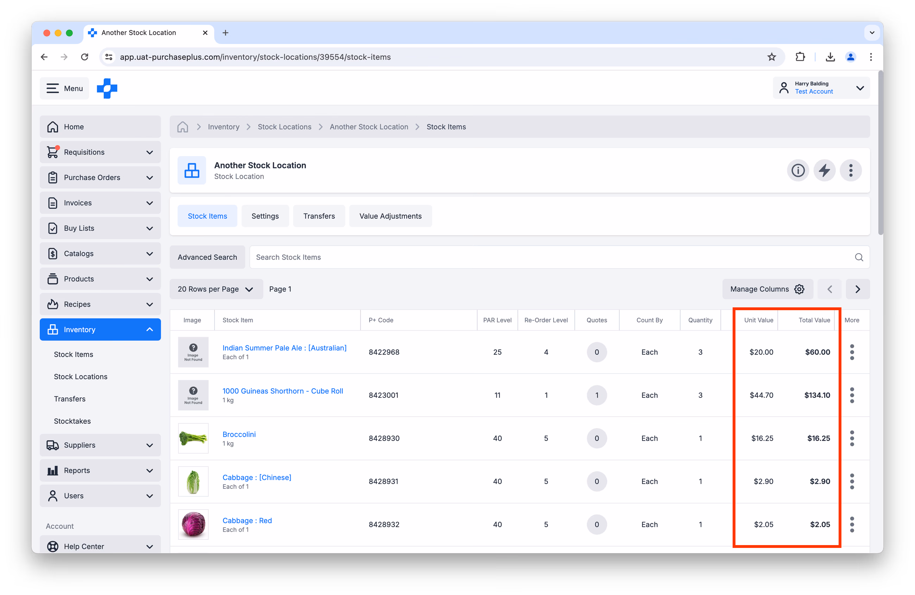Click the browser address bar URL
Screen dimensions: 915x595
coord(255,57)
